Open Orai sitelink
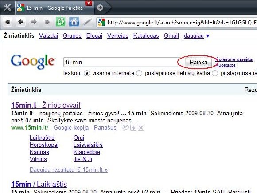The height and width of the screenshot is (193, 257). (79, 138)
